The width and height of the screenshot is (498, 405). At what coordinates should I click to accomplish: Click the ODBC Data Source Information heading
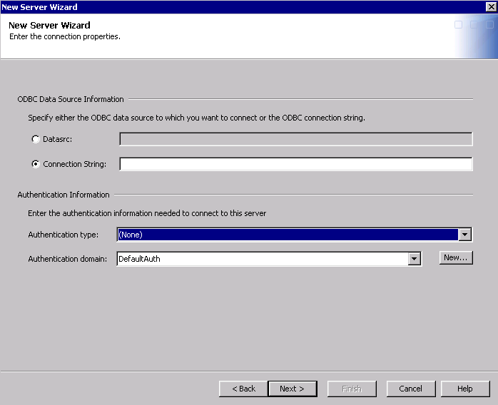(71, 99)
